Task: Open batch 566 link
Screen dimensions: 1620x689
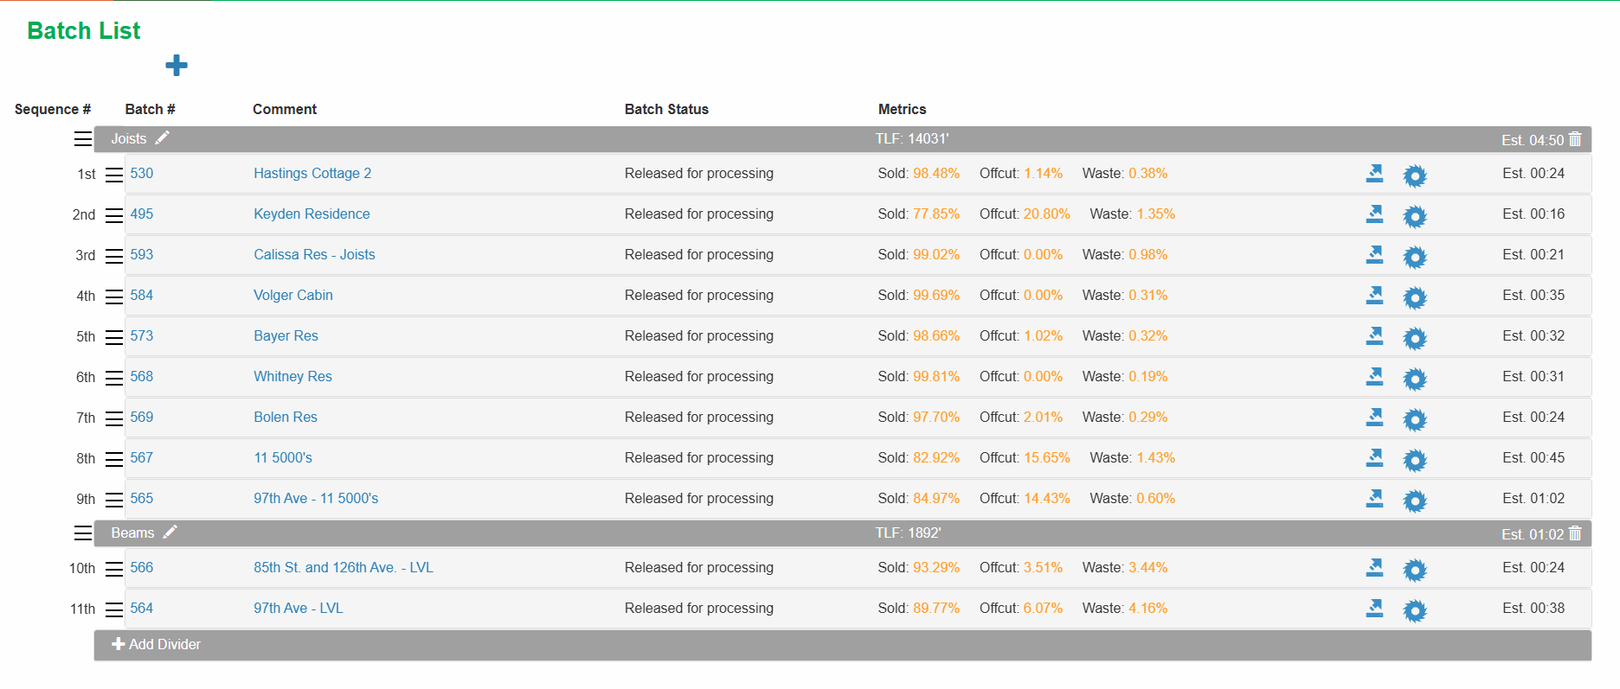Action: point(142,567)
